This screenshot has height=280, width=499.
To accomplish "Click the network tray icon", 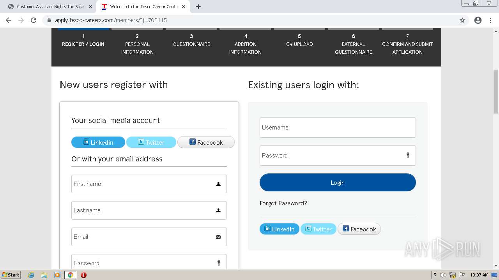I will tap(453, 275).
